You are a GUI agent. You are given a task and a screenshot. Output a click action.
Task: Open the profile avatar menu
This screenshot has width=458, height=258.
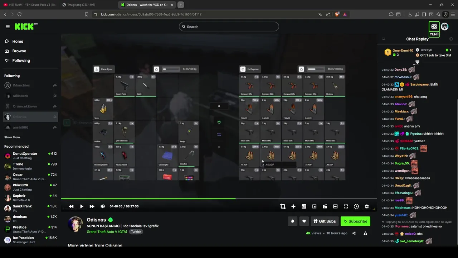coord(445,27)
